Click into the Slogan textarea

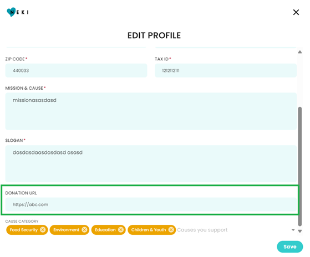[151, 163]
